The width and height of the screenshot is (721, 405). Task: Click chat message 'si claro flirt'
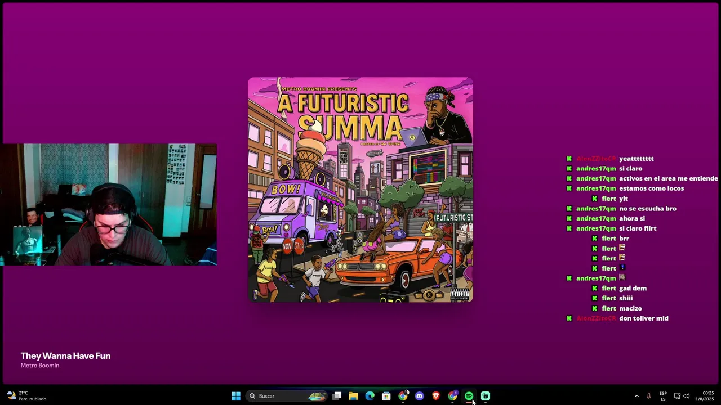tap(638, 228)
